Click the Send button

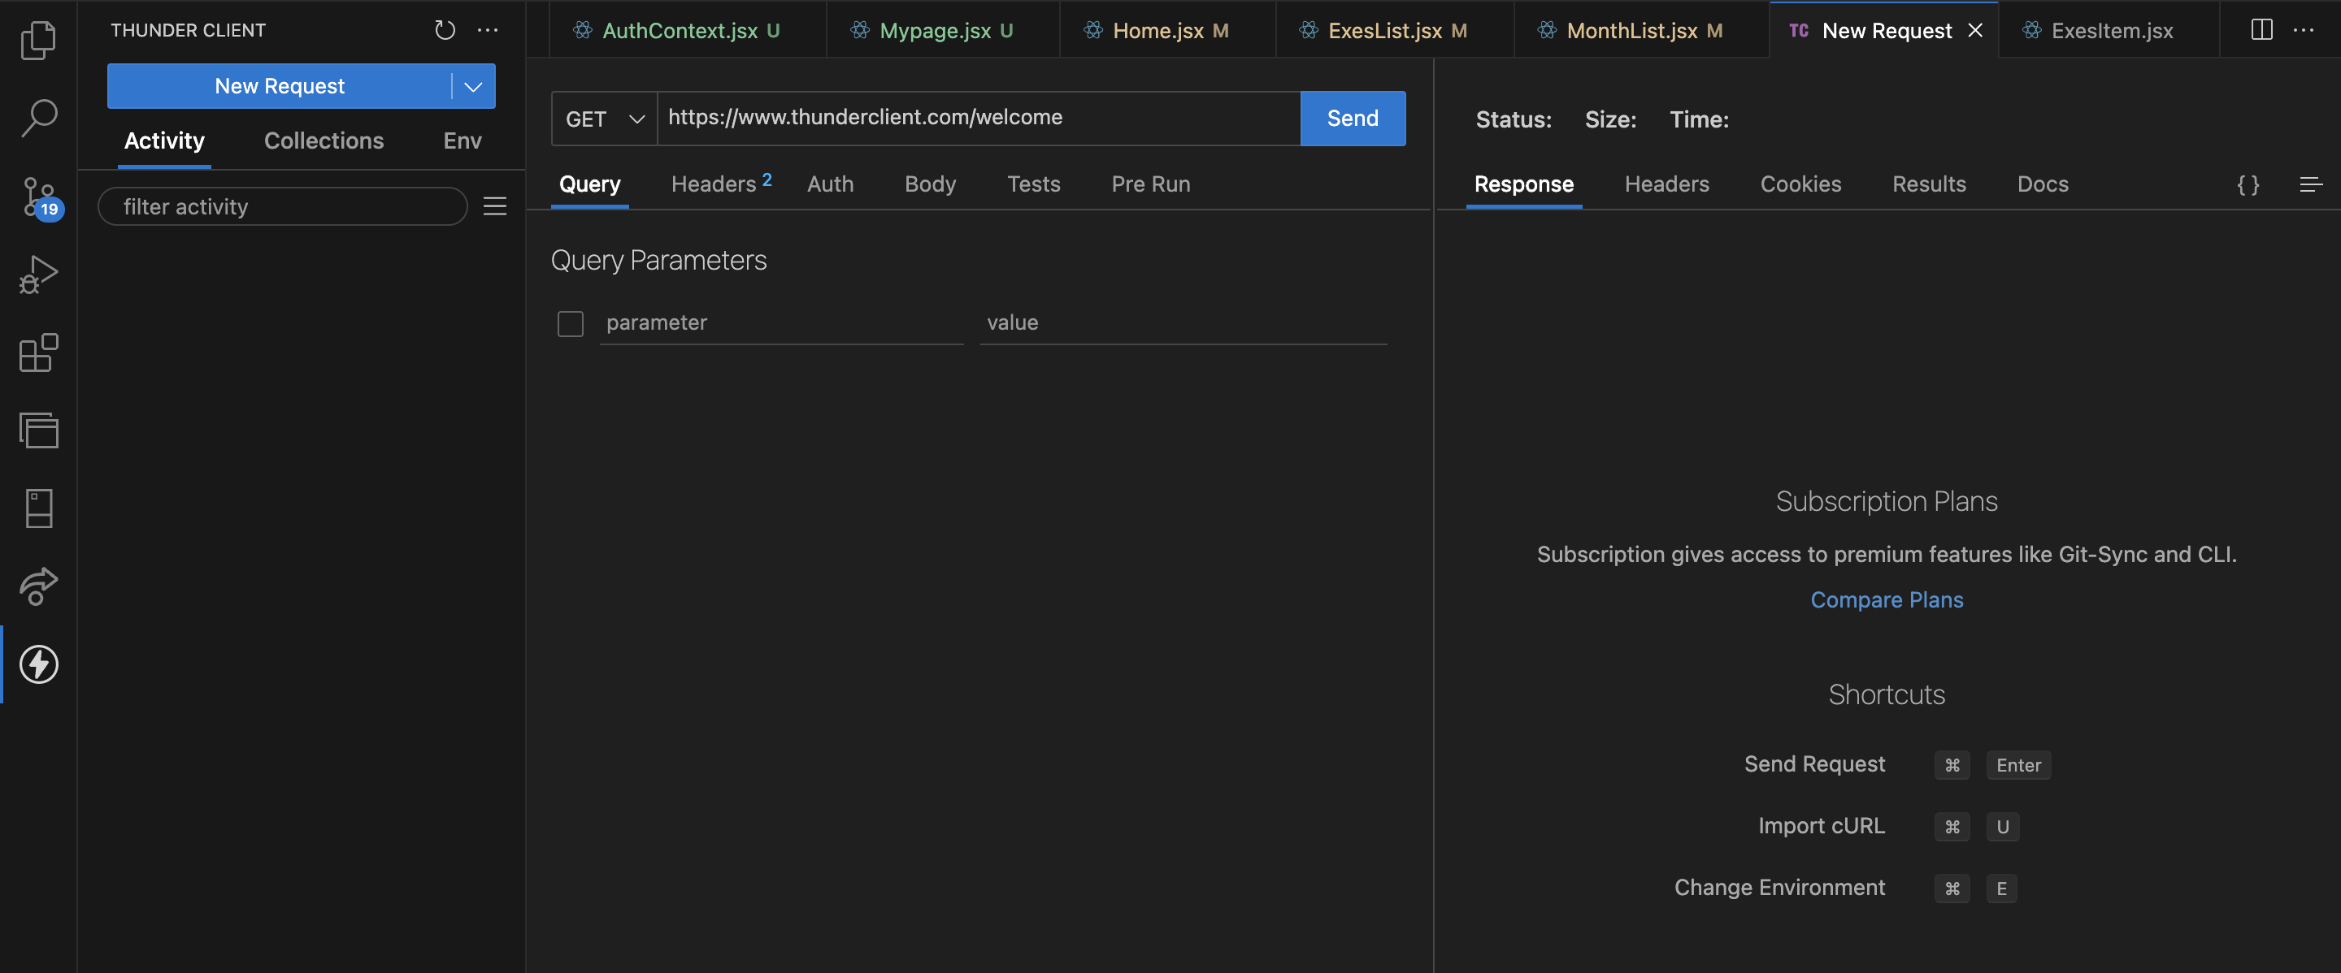coord(1351,119)
